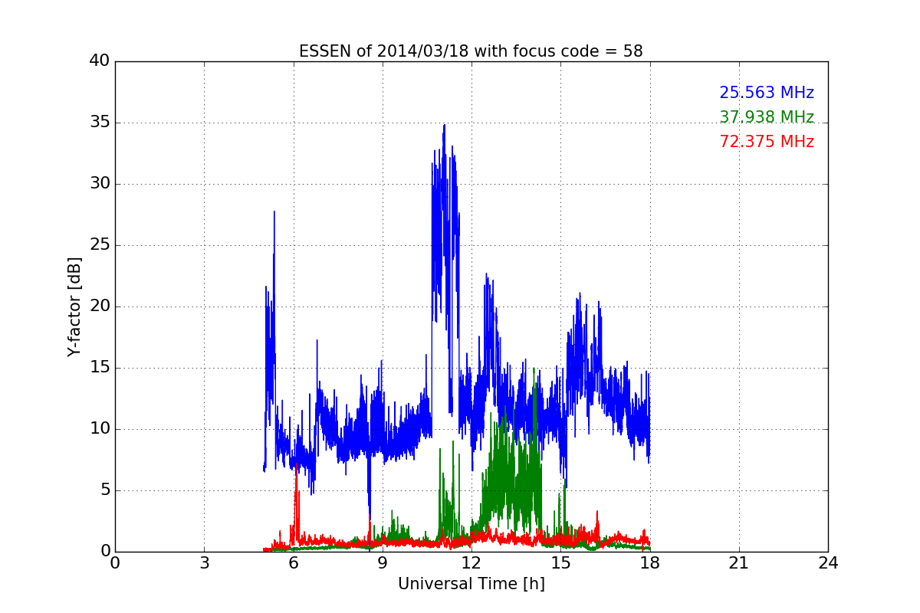This screenshot has width=920, height=613.
Task: Click the y-axis tick label 40
Action: (x=100, y=61)
